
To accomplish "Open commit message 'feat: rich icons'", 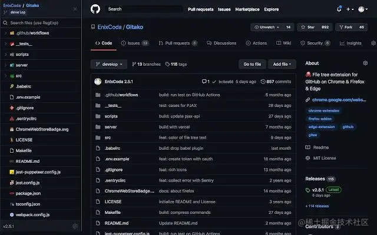I will coord(173,170).
